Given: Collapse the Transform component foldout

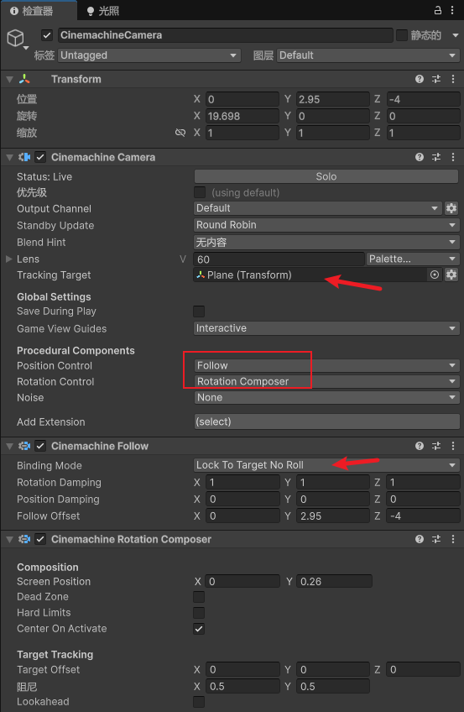Looking at the screenshot, I should pos(9,80).
